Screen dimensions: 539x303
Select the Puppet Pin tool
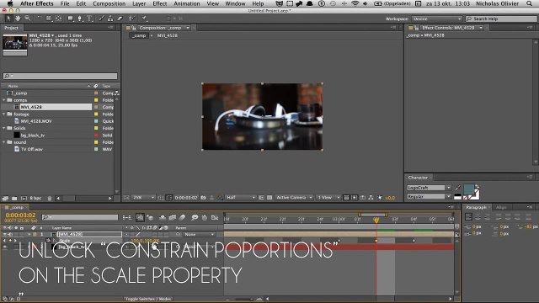coord(144,19)
